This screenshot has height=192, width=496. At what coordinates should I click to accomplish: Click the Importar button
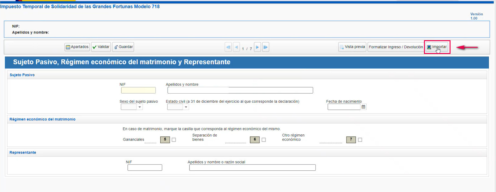point(437,47)
